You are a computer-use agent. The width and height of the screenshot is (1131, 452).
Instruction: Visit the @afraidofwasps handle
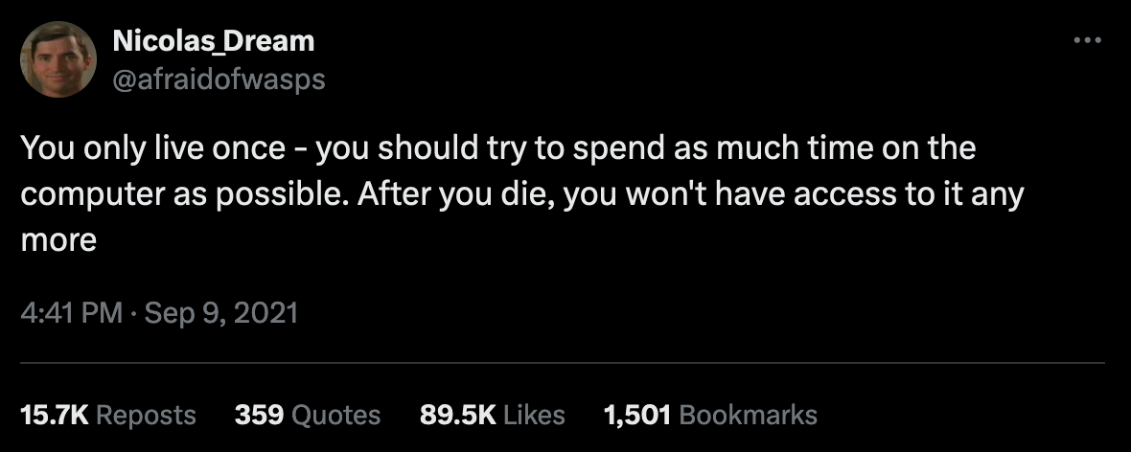pos(219,79)
